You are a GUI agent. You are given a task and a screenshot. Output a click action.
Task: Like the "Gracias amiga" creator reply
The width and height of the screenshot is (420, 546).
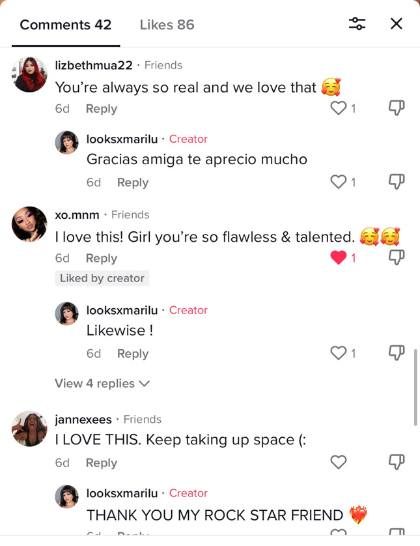pos(339,182)
